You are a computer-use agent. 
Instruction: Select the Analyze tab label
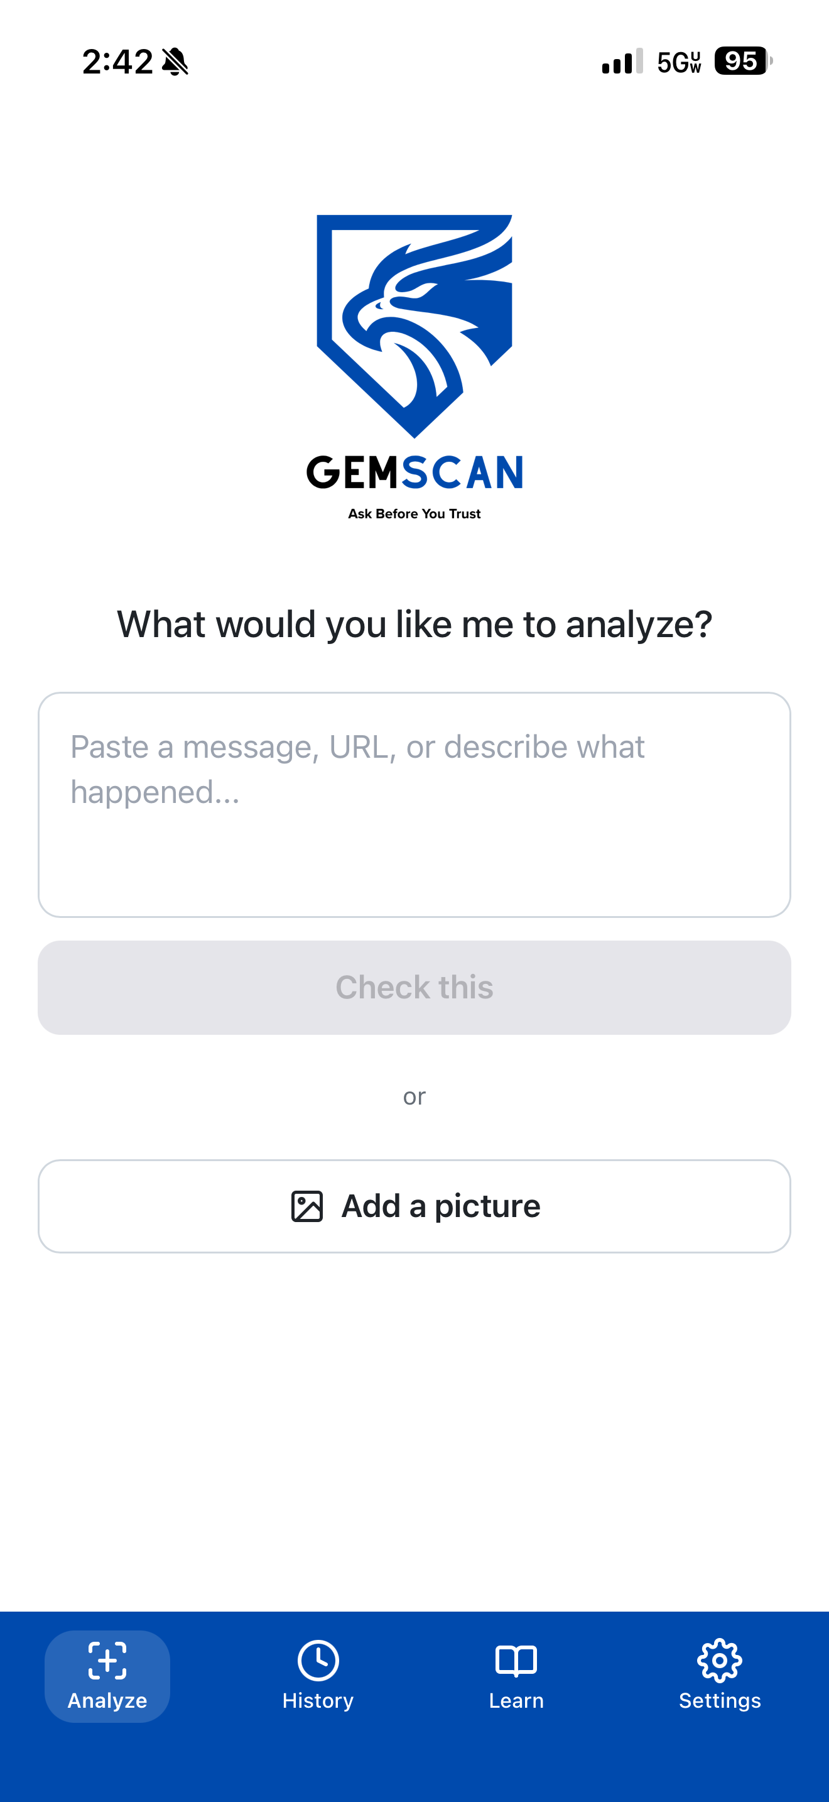[x=107, y=1701]
